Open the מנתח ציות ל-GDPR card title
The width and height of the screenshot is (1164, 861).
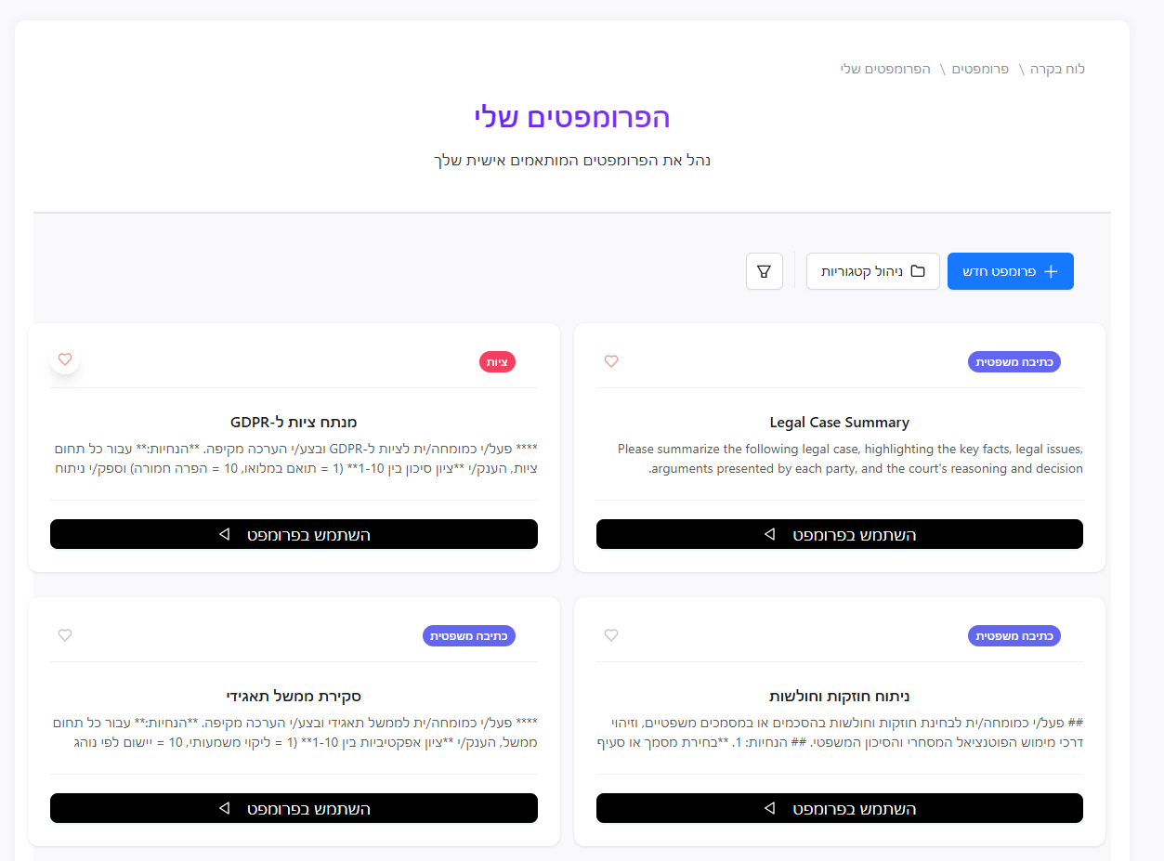point(294,423)
